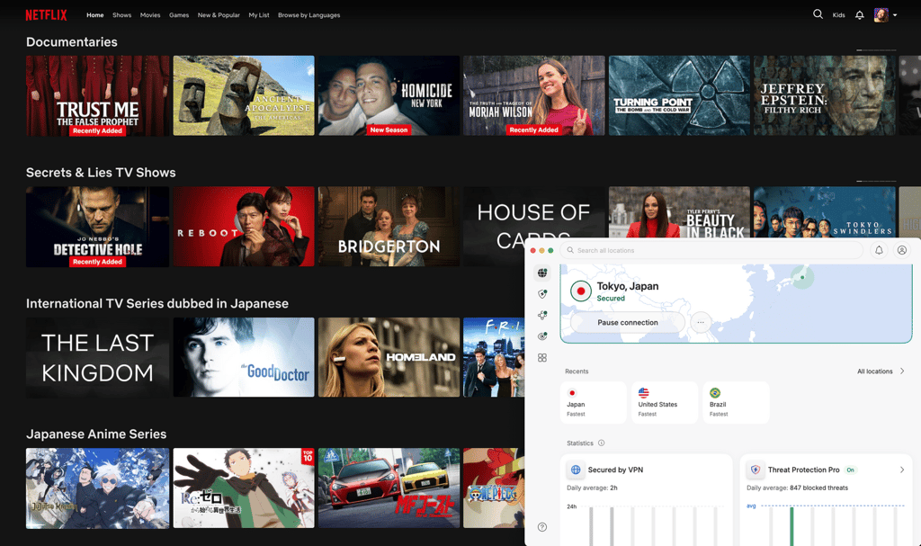Click green bar in blocked threats chart
Viewport: 921px width, 546px height.
coord(791,526)
